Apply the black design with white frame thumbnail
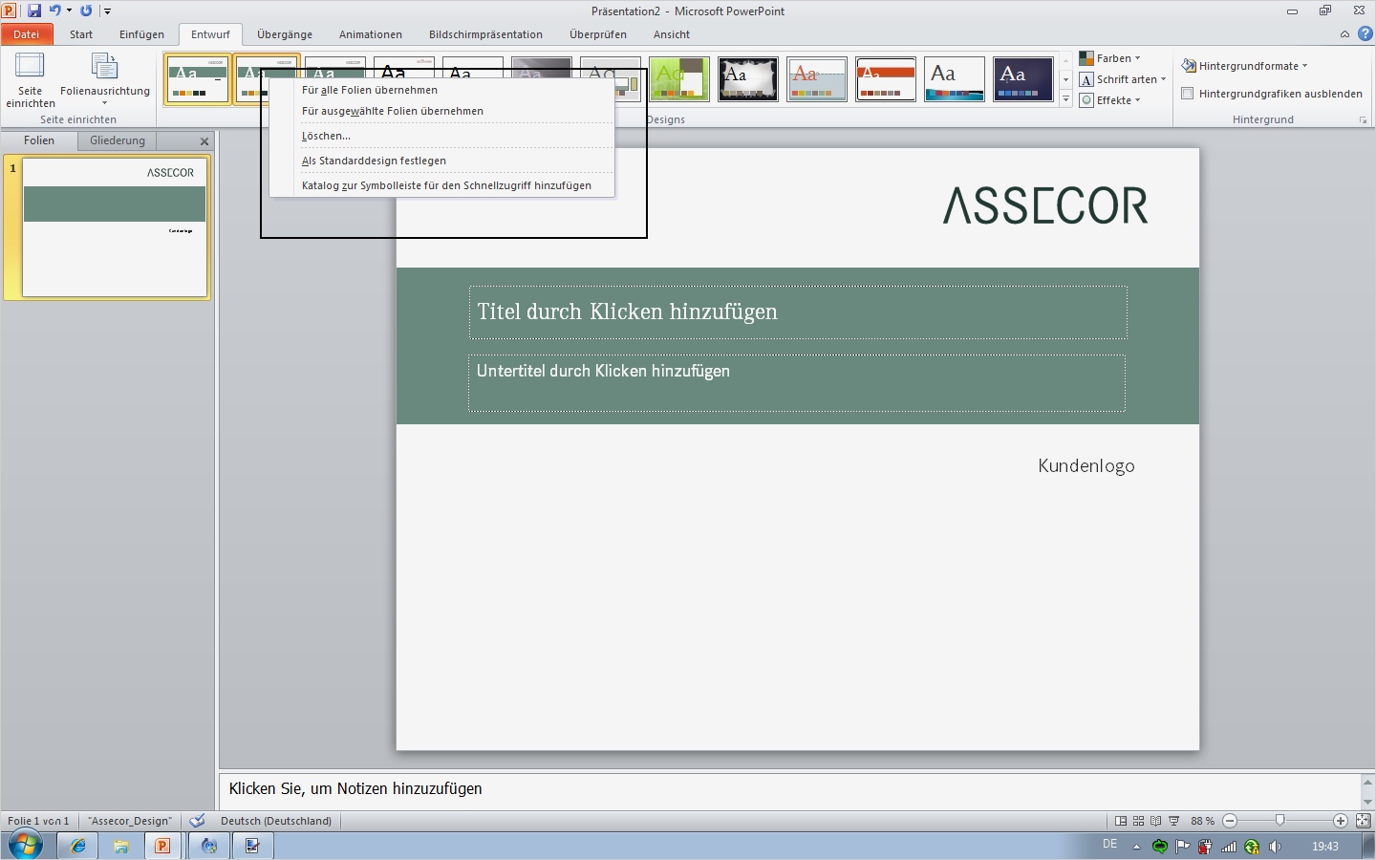 [x=748, y=79]
